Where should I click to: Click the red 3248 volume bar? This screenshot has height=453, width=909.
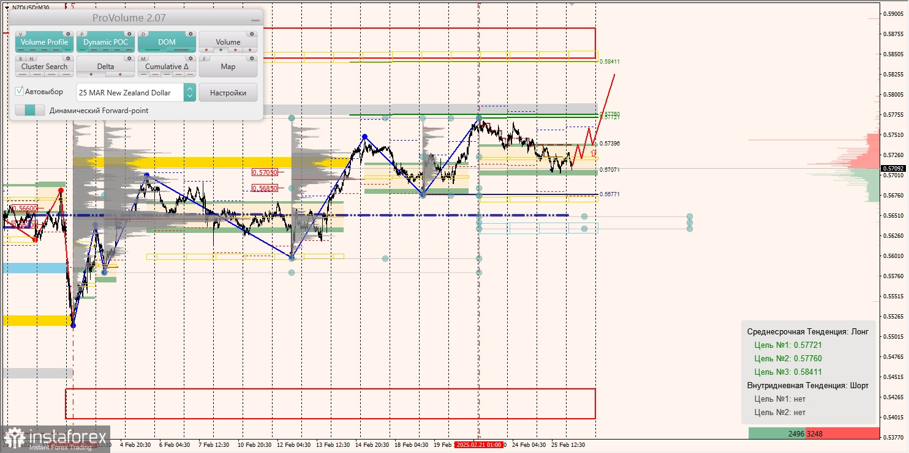(x=843, y=433)
